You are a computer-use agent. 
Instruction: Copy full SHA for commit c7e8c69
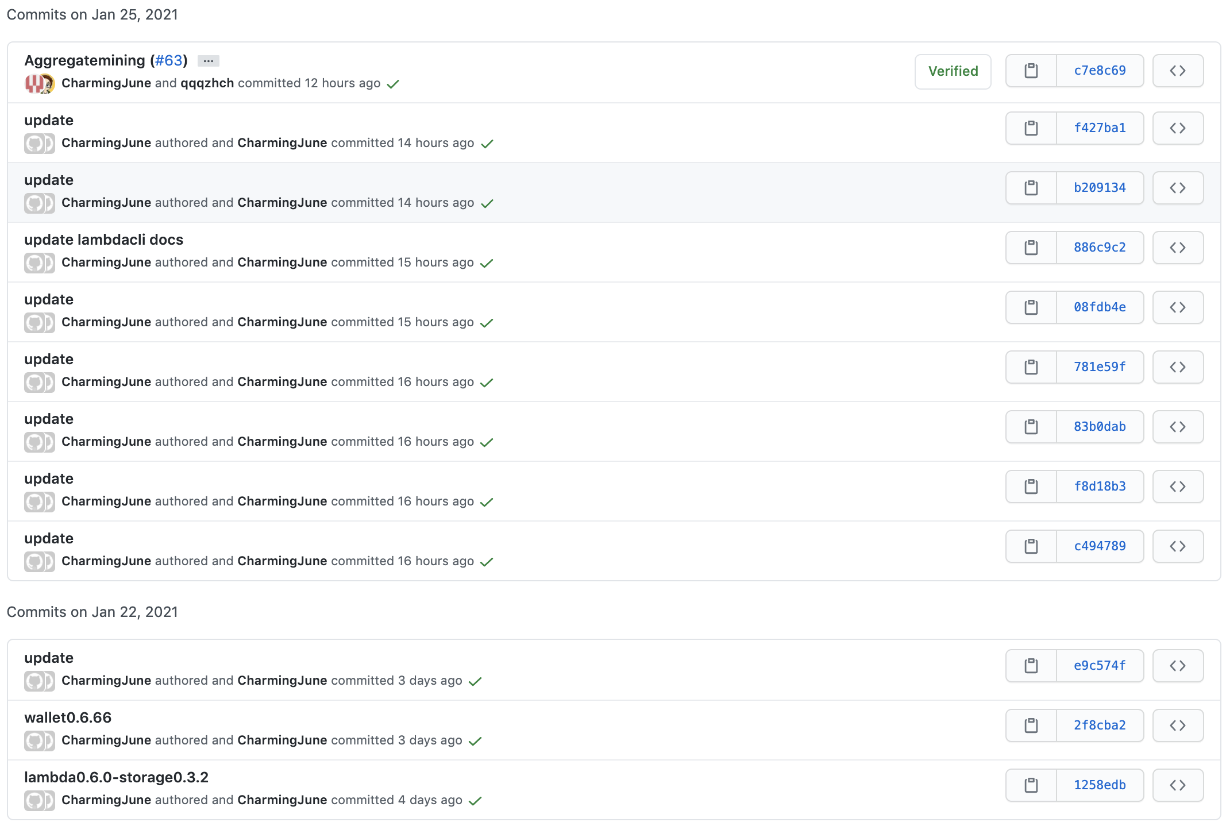(x=1031, y=71)
